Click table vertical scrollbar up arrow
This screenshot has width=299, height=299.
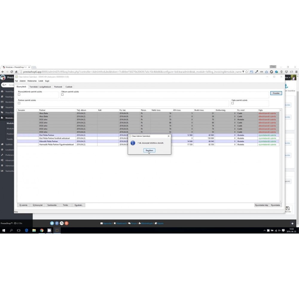pos(280,110)
